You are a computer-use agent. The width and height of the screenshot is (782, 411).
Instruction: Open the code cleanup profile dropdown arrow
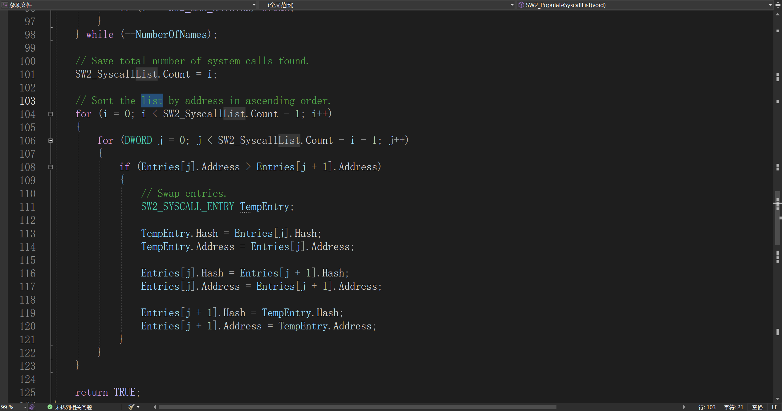point(138,407)
